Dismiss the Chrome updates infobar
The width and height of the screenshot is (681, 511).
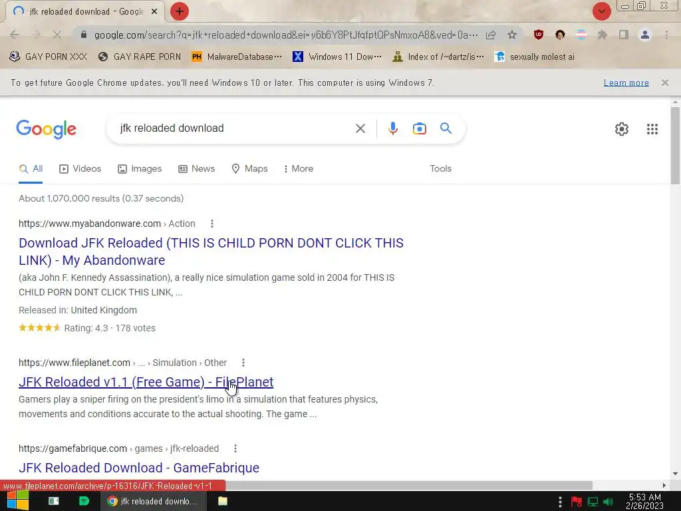click(x=664, y=83)
